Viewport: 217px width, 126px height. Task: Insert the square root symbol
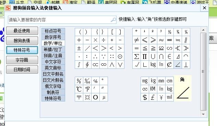pos(136,65)
